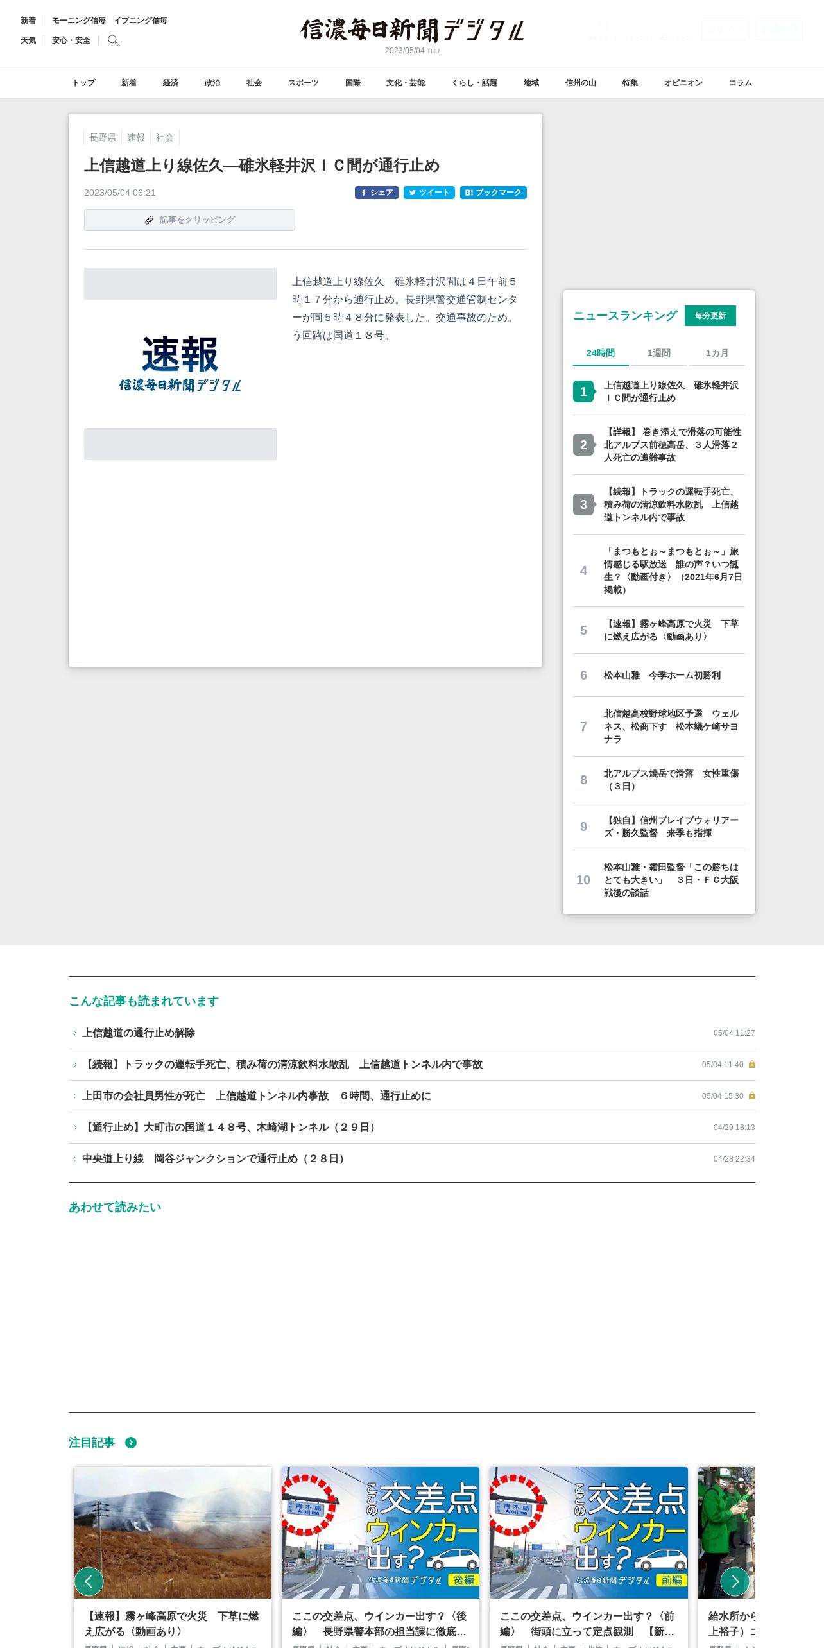Viewport: 824px width, 1648px height.
Task: Click 速報 article tag
Action: click(136, 137)
